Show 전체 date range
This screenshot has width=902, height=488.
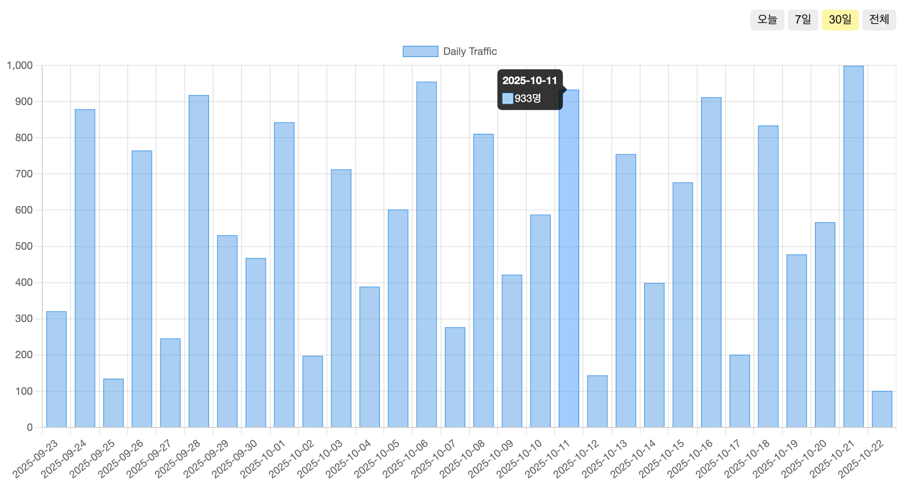pyautogui.click(x=879, y=20)
